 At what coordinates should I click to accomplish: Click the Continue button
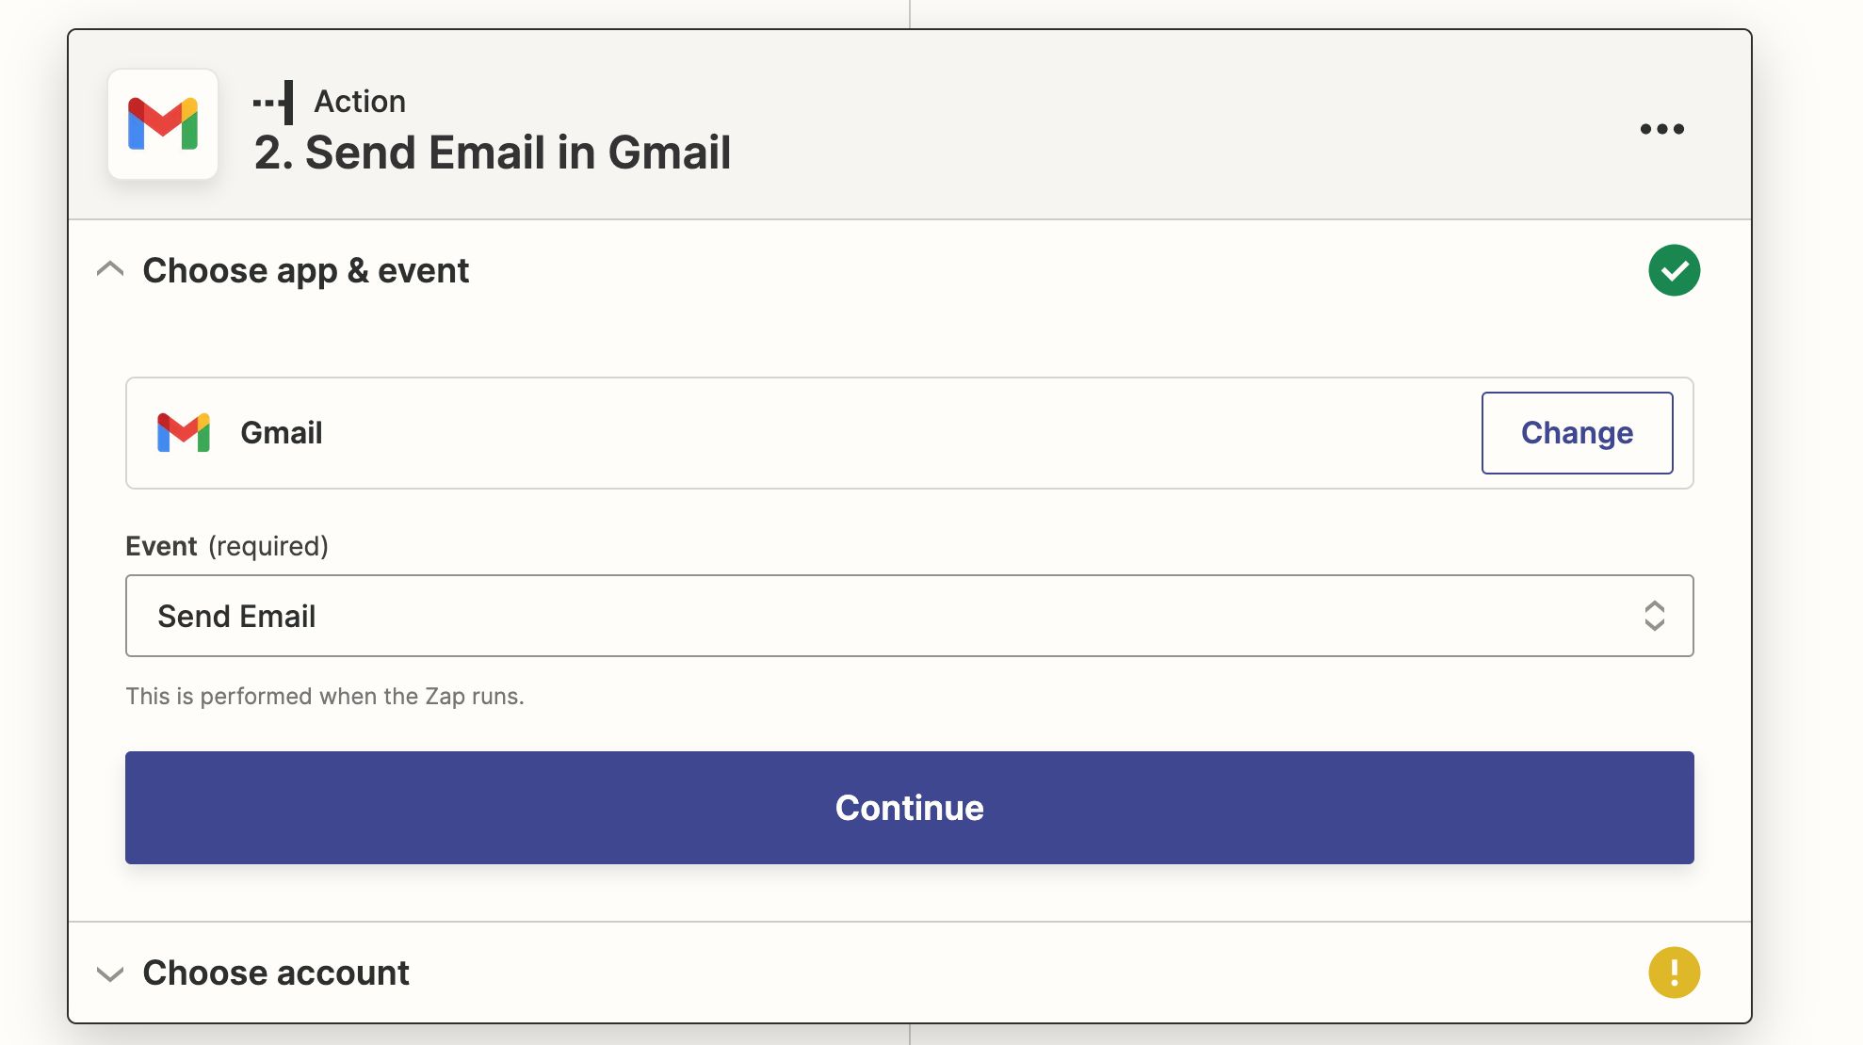point(909,808)
